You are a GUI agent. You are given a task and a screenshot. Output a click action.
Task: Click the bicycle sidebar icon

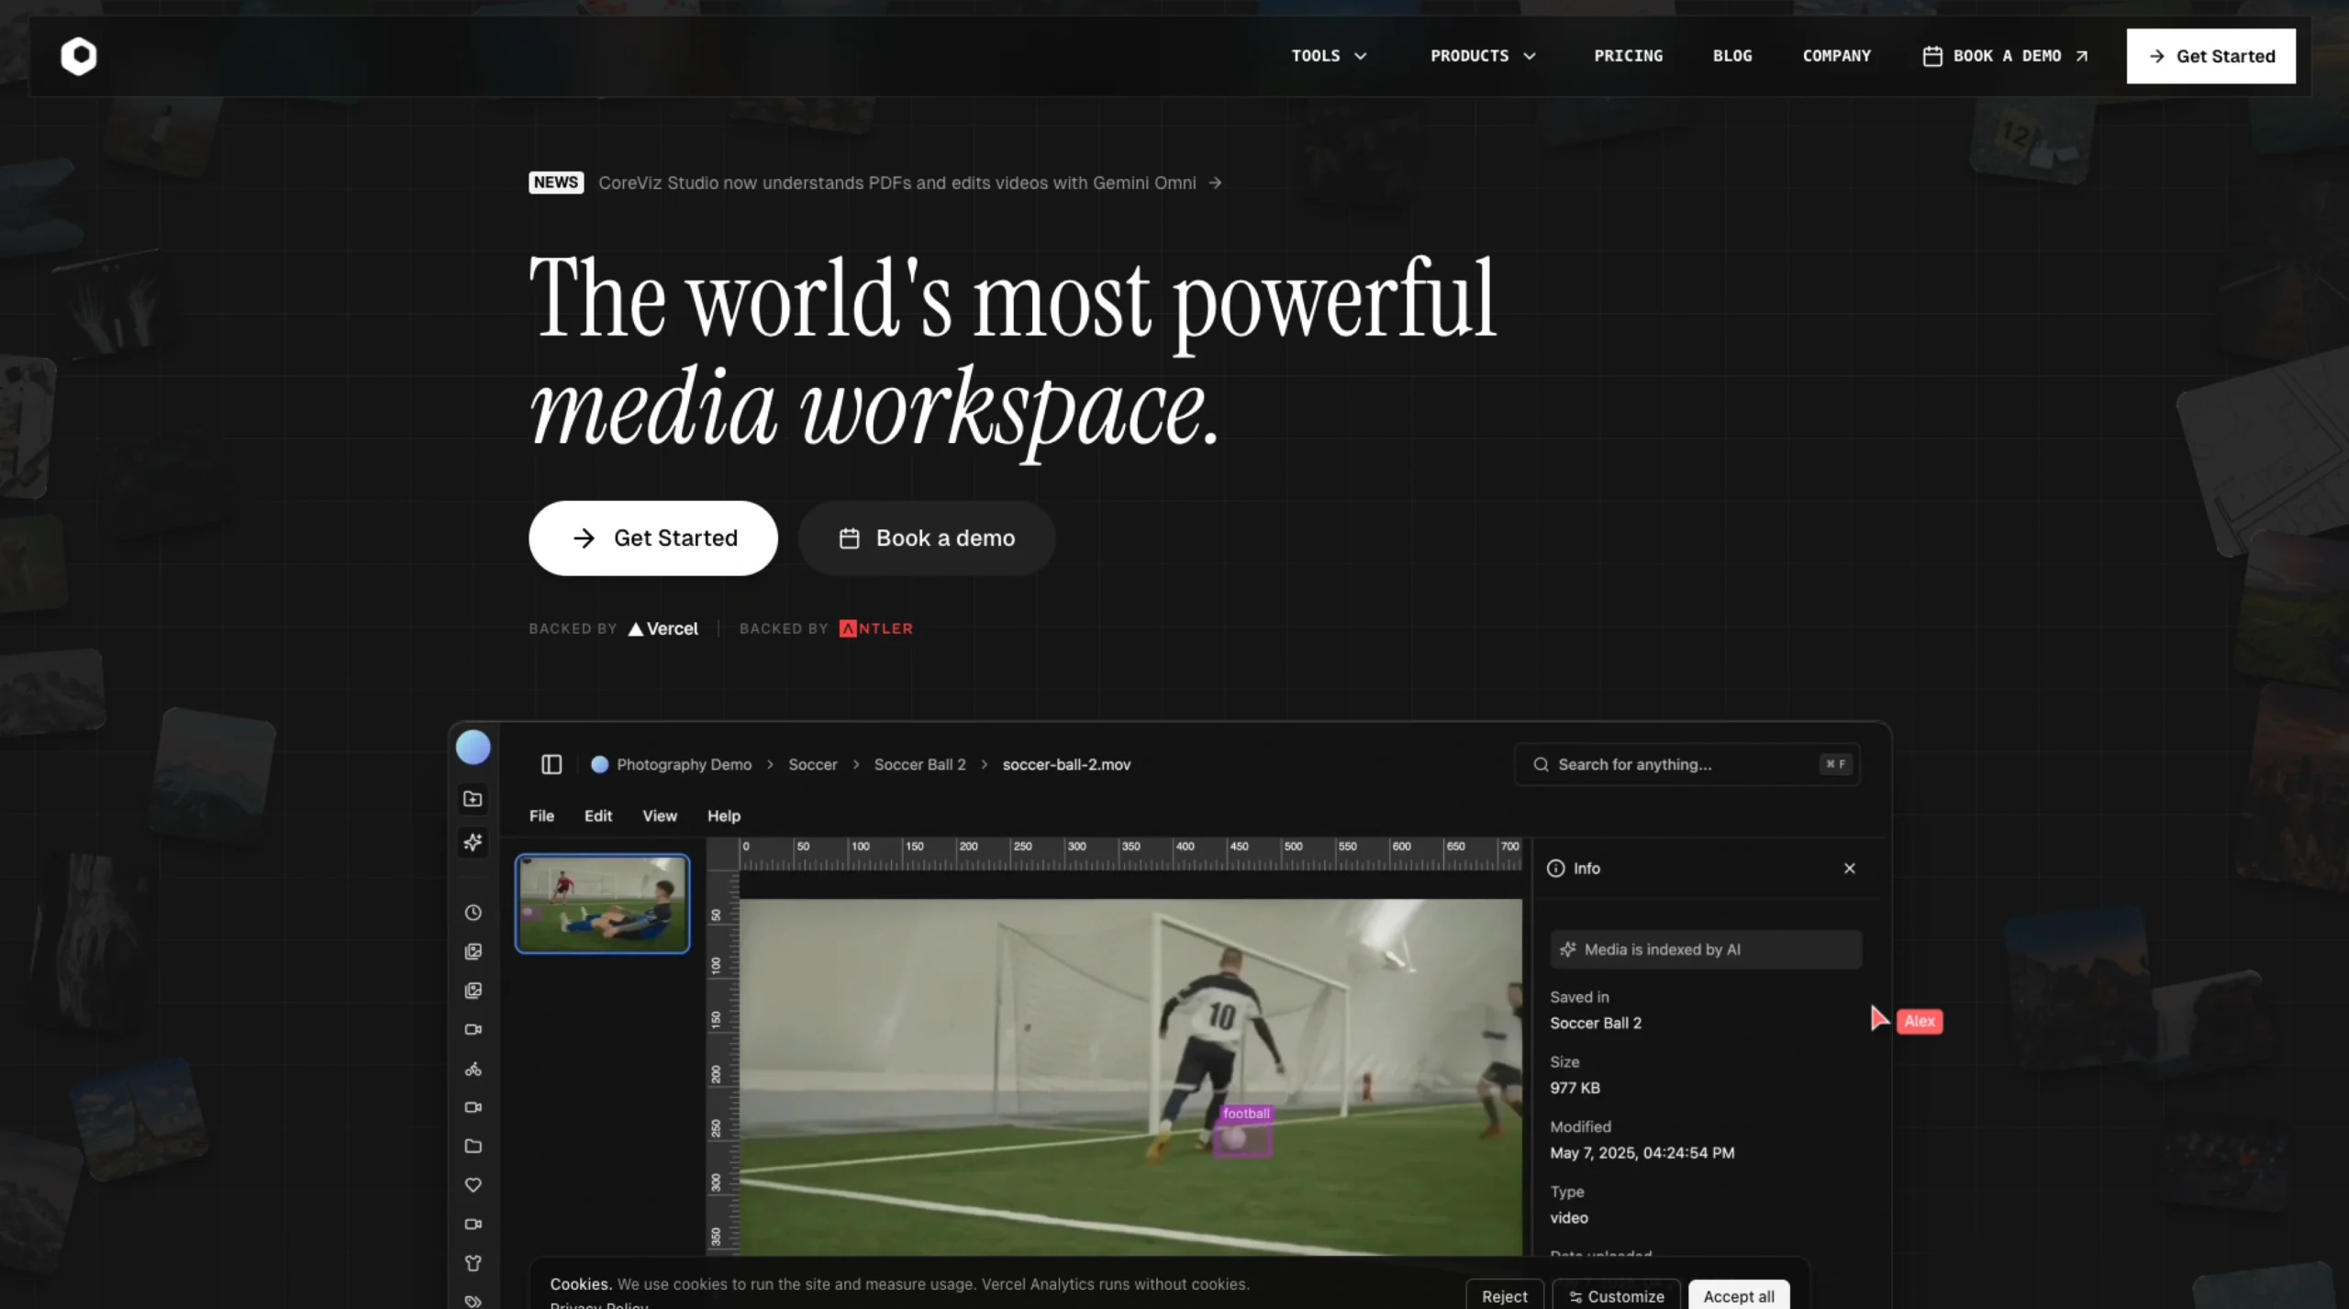coord(473,1069)
